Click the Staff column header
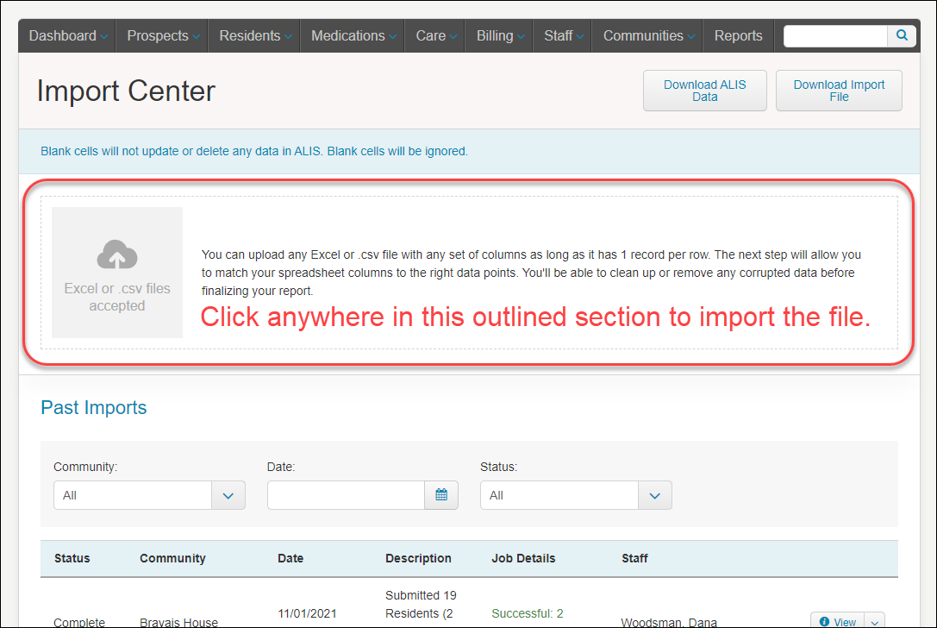 point(634,559)
